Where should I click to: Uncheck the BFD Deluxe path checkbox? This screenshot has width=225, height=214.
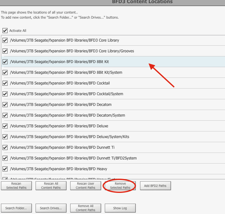click(x=5, y=126)
